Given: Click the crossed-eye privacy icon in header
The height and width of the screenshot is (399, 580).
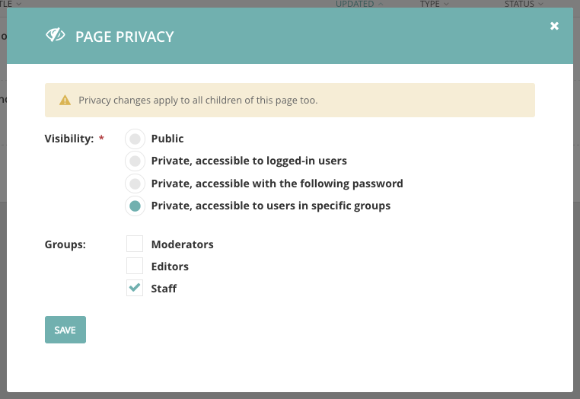Looking at the screenshot, I should pos(55,35).
